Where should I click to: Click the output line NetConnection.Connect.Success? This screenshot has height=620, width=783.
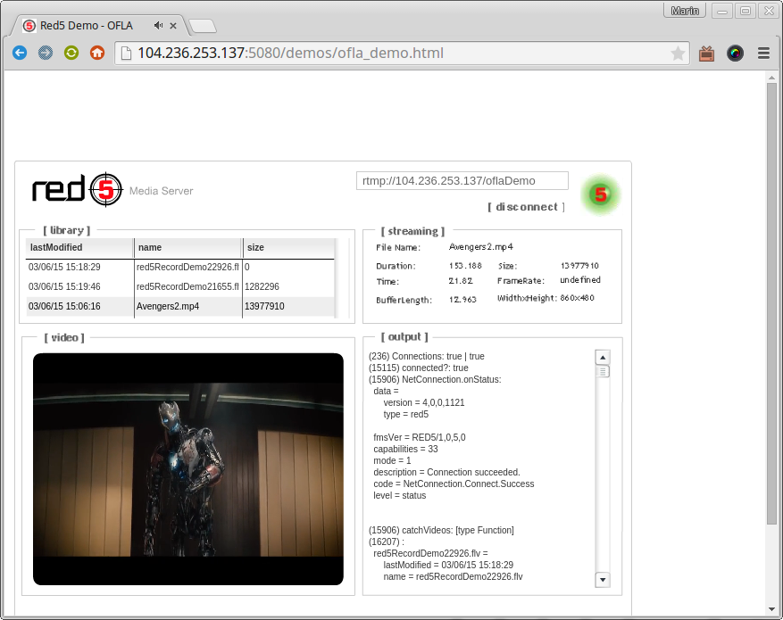click(454, 484)
